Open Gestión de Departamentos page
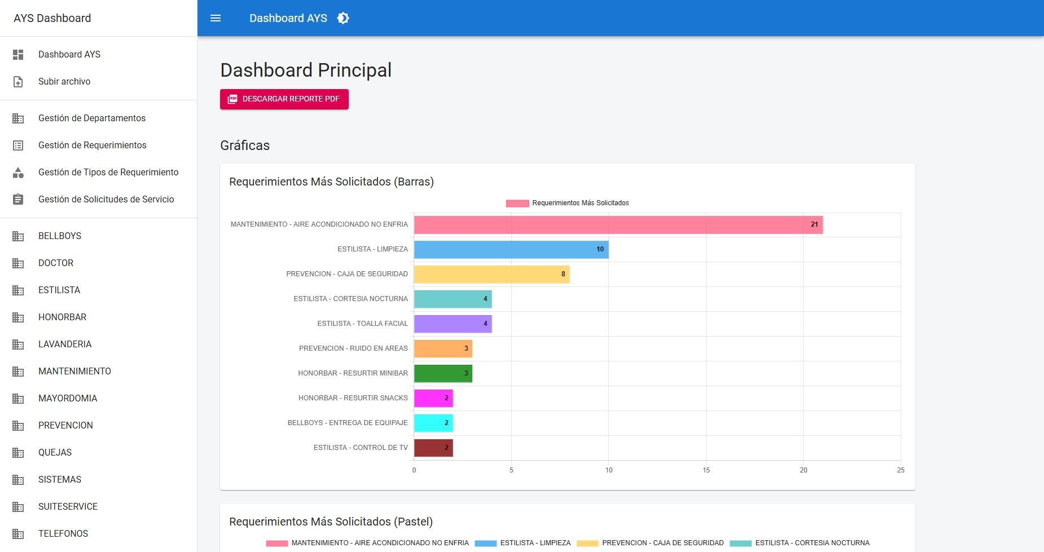 [x=92, y=118]
